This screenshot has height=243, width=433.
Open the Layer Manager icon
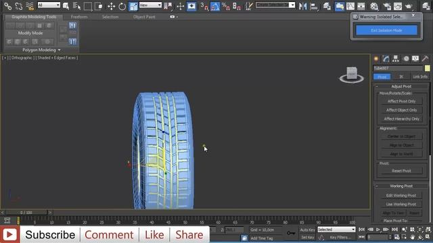pyautogui.click(x=327, y=5)
